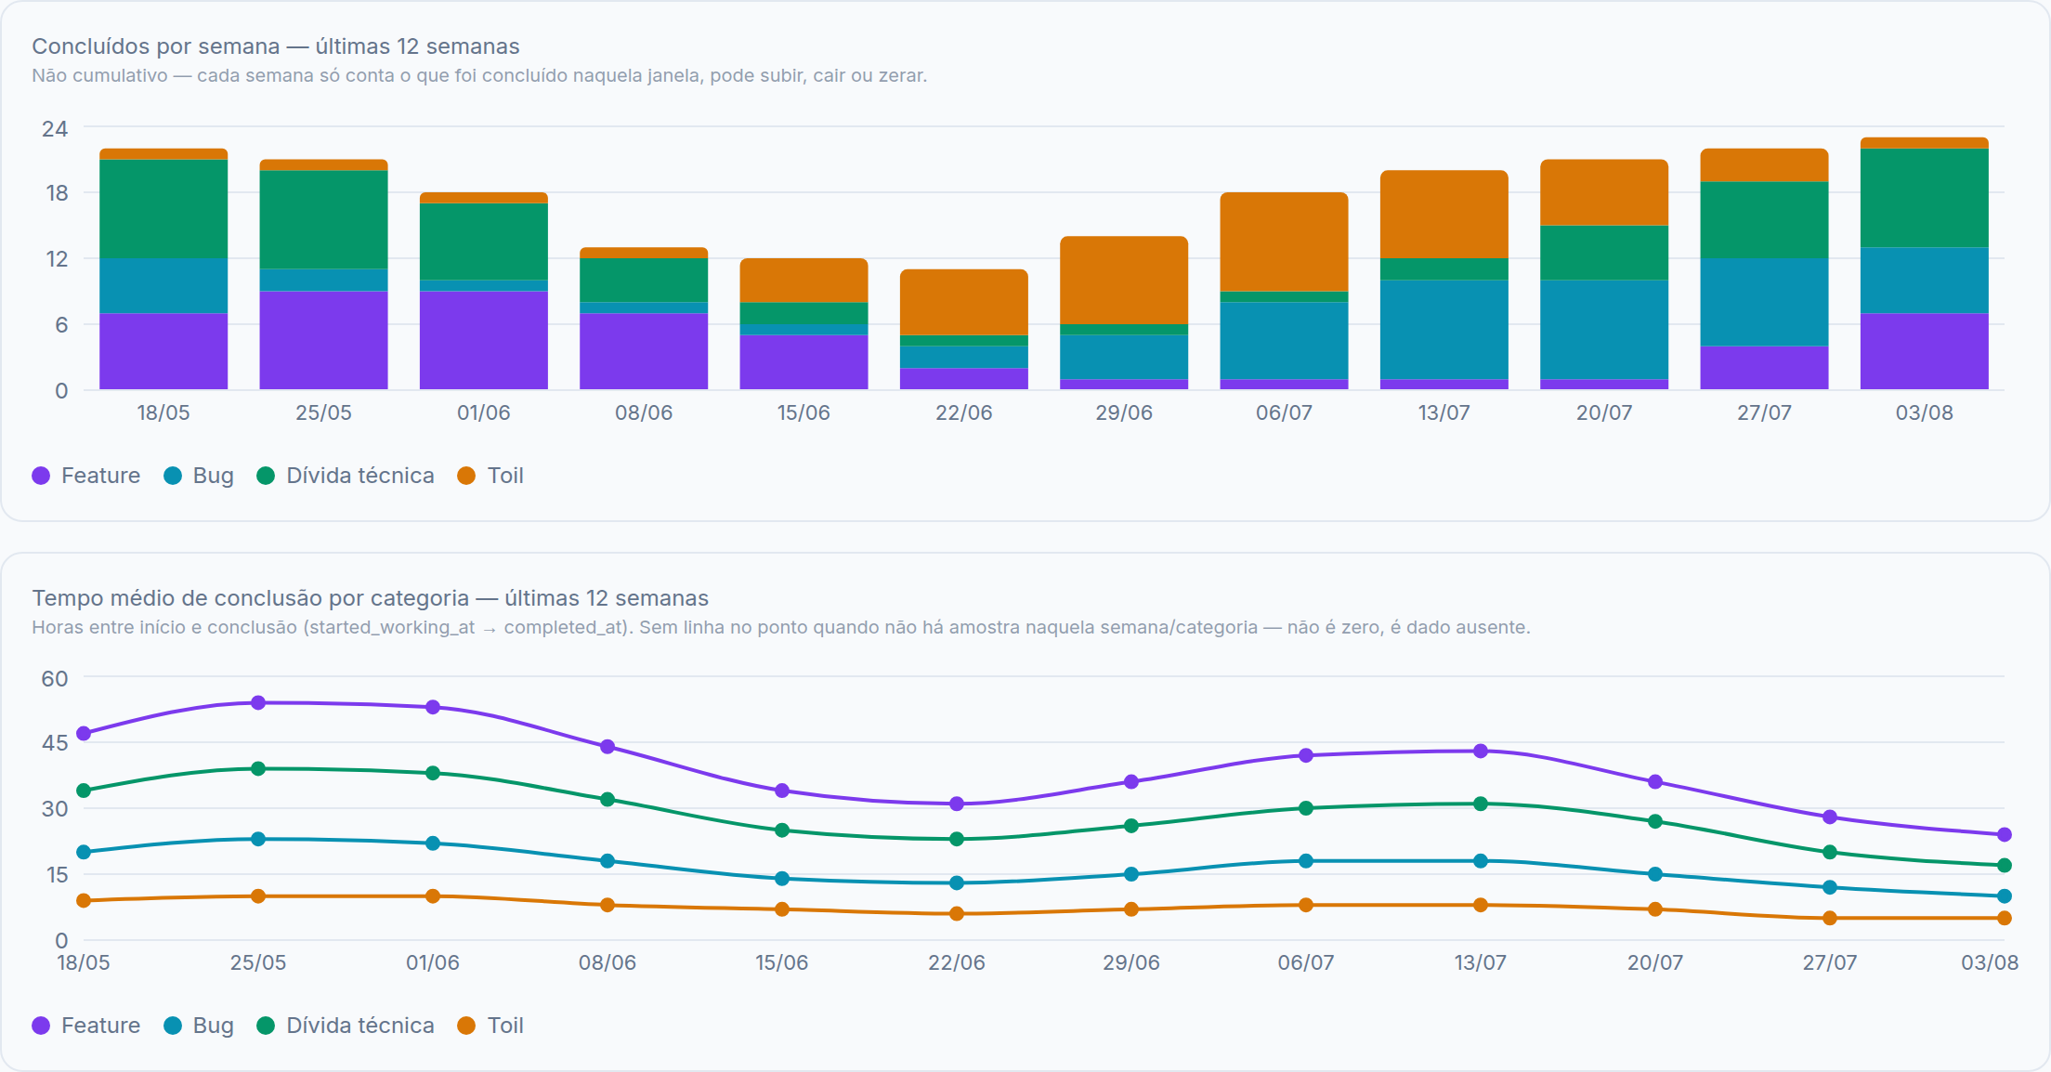This screenshot has width=2051, height=1072.
Task: Toggle Toil legend in Concluídos por semana chart
Action: tap(490, 476)
